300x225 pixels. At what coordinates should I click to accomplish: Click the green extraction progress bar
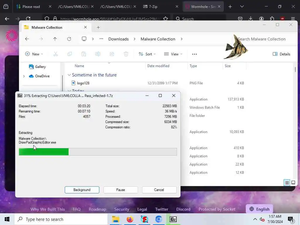pyautogui.click(x=98, y=152)
